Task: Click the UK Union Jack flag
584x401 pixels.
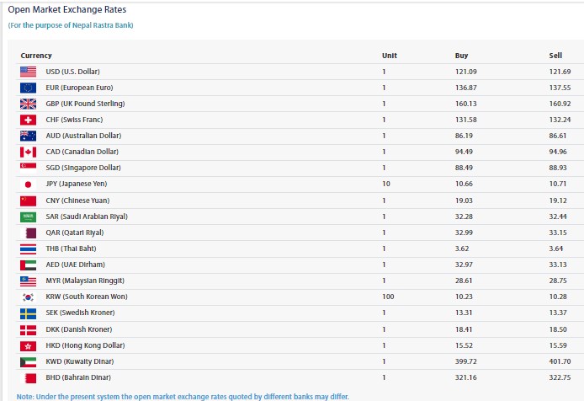Action: pyautogui.click(x=28, y=104)
